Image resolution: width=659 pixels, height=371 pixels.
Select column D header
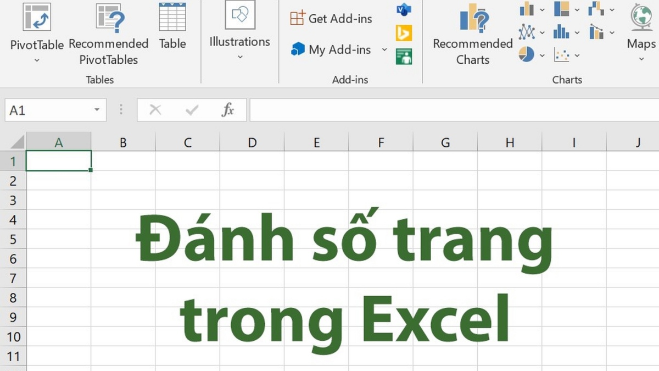pyautogui.click(x=252, y=142)
